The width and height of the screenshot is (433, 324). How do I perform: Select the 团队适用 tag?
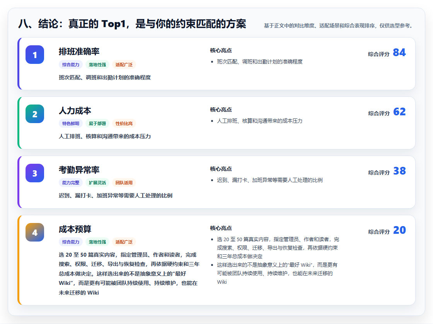124,183
